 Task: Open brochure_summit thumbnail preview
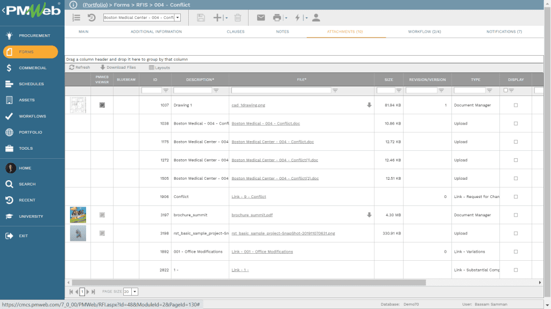[78, 215]
